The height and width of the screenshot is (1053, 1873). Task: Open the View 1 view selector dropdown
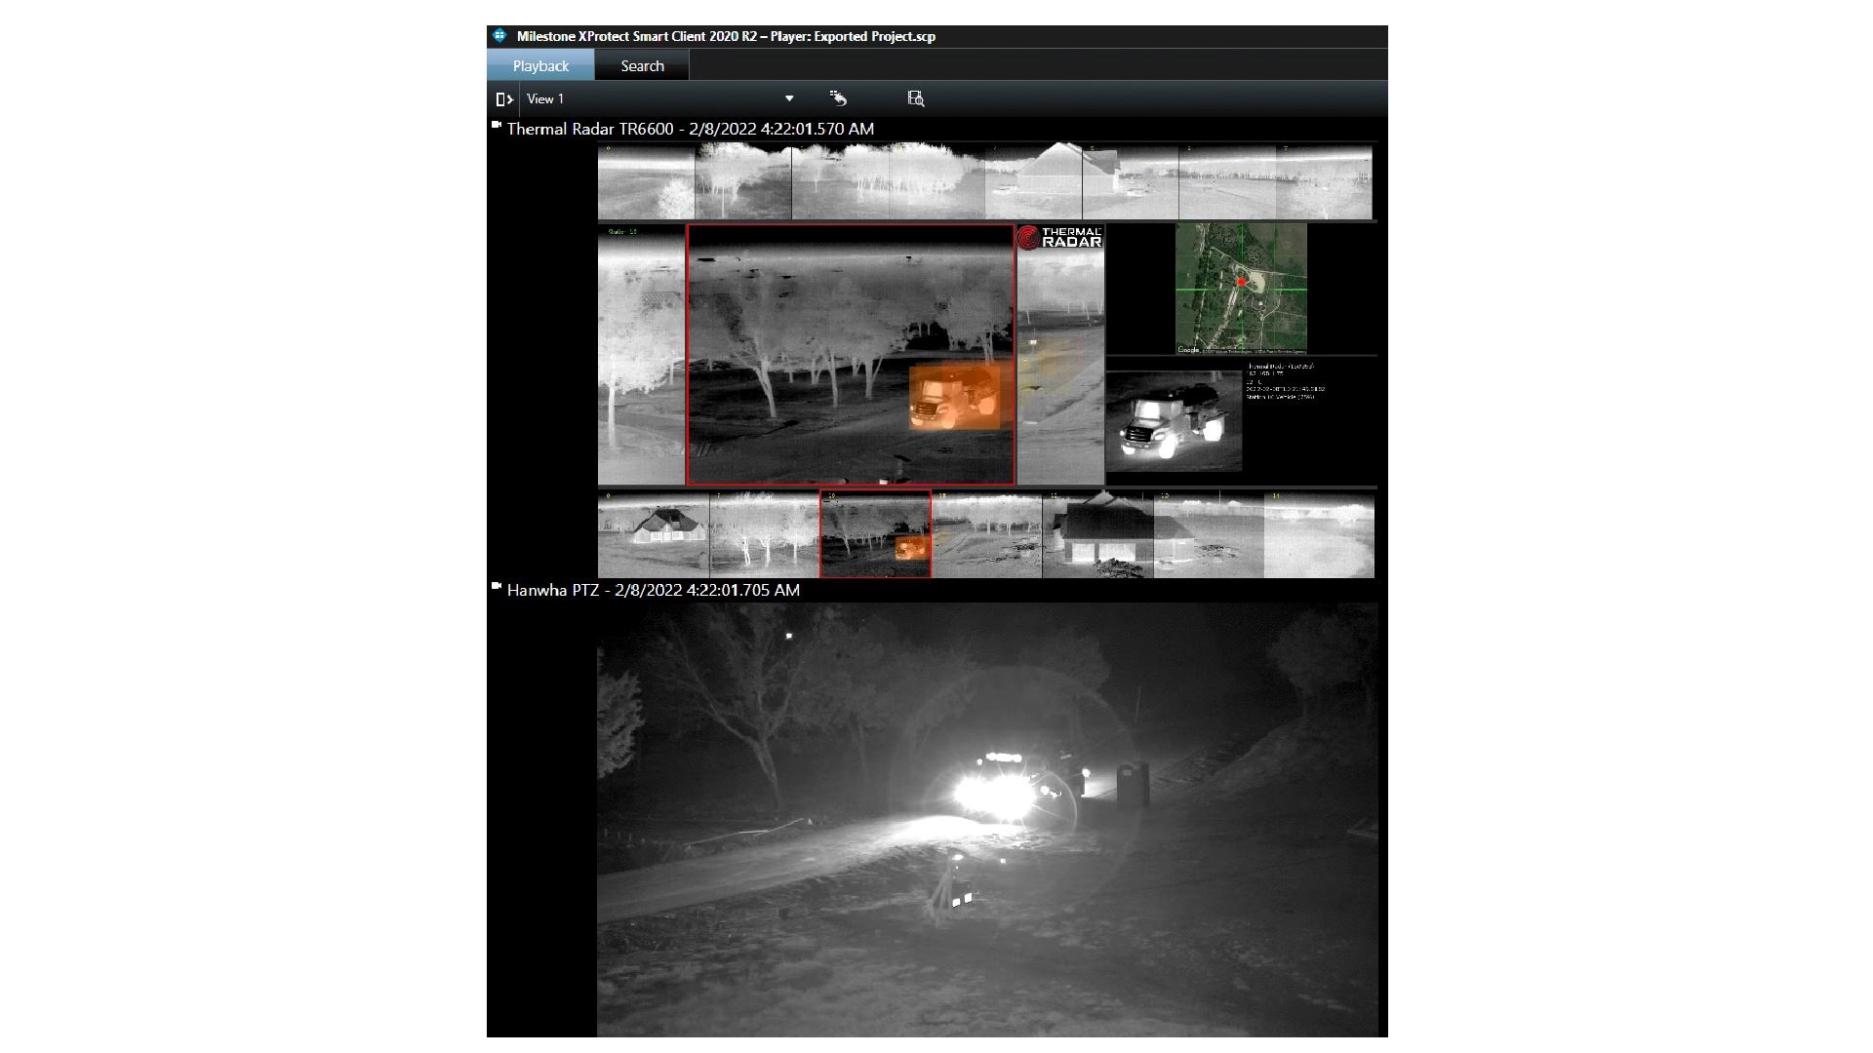[660, 98]
